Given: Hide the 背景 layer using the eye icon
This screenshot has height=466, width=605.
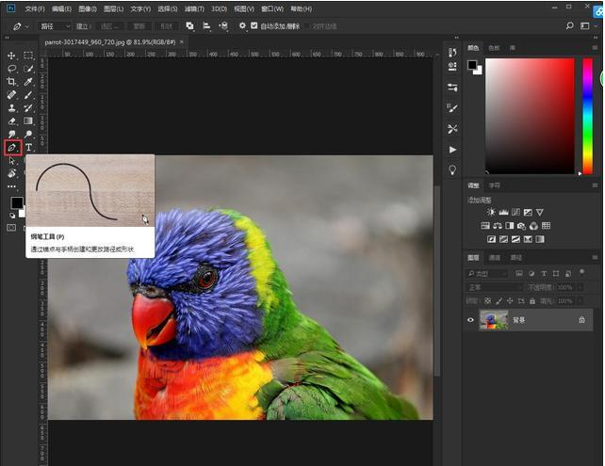Looking at the screenshot, I should [x=471, y=320].
